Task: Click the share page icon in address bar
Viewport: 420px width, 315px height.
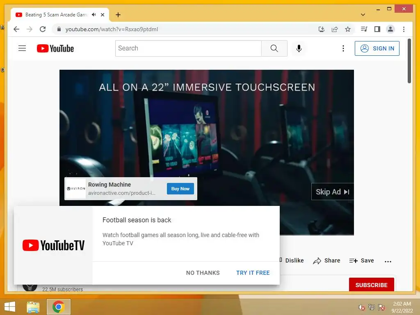Action: tap(335, 29)
